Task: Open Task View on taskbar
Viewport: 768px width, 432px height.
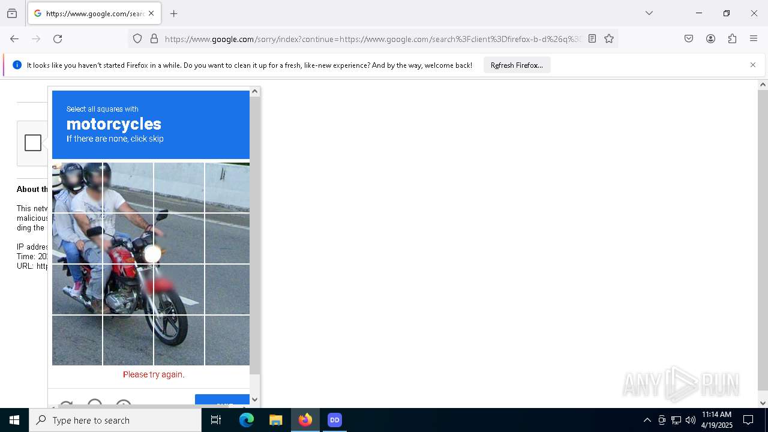Action: tap(216, 420)
